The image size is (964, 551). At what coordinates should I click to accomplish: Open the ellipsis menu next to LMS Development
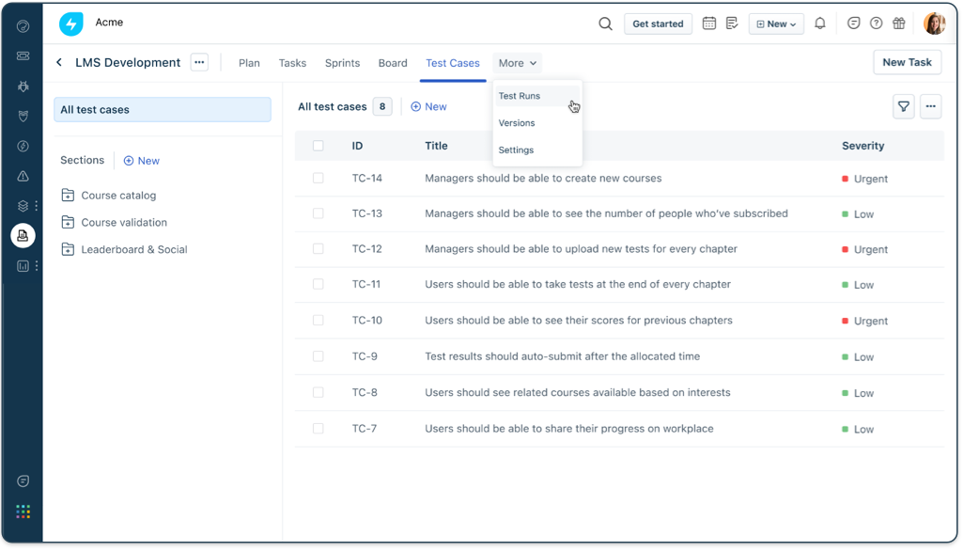click(199, 61)
